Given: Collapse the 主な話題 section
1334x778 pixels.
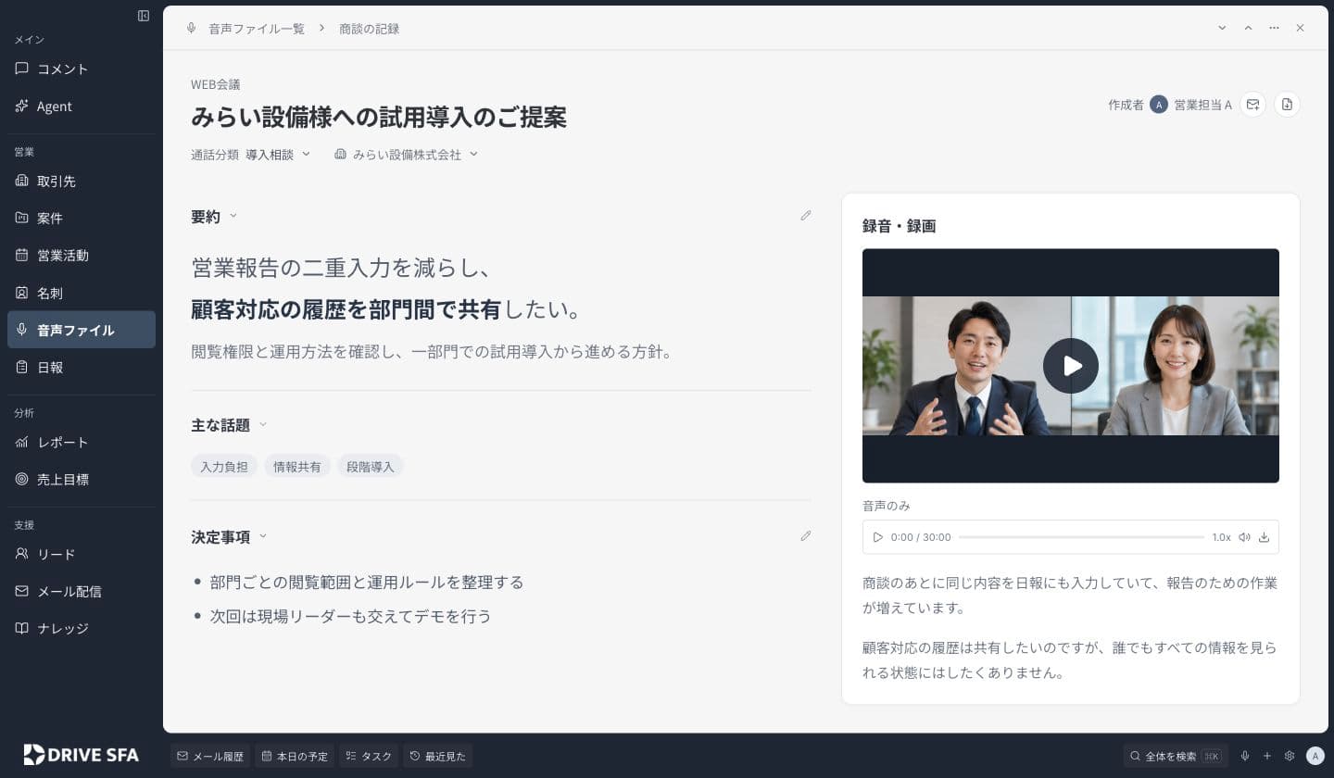Looking at the screenshot, I should tap(263, 424).
